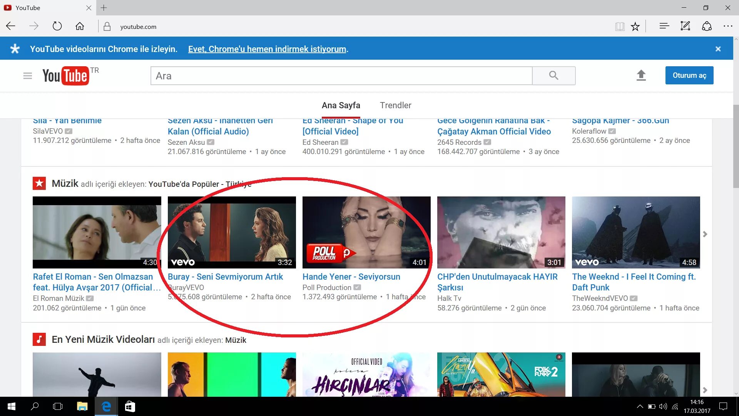Click the Oturum aç button

689,75
